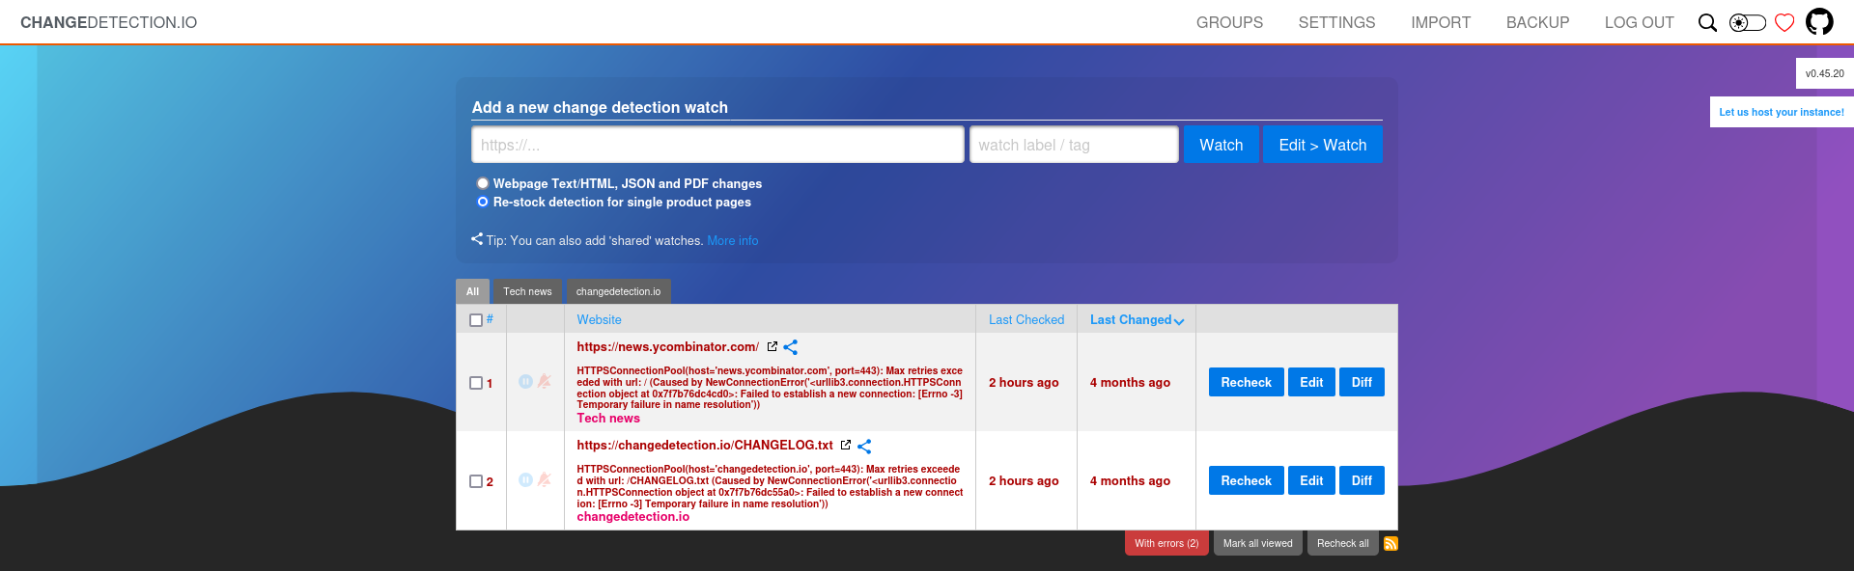
Task: Open the search magnifier icon in header
Action: click(x=1707, y=22)
